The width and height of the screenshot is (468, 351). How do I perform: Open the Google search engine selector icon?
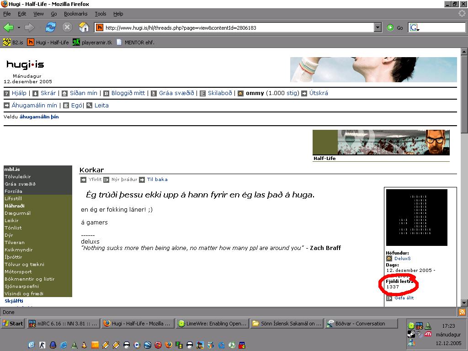(414, 28)
